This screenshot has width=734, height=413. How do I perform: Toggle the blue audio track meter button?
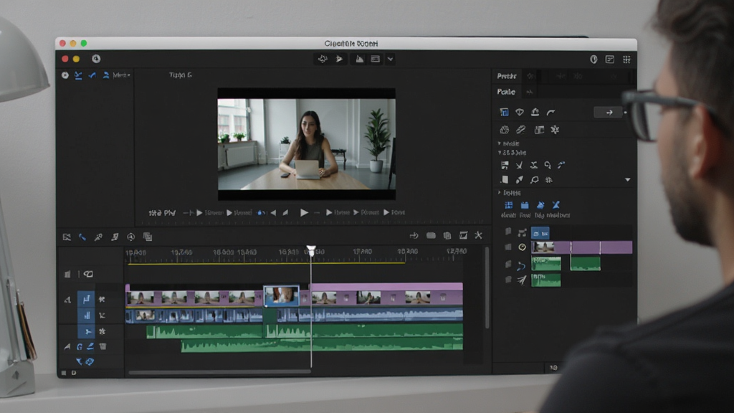87,315
